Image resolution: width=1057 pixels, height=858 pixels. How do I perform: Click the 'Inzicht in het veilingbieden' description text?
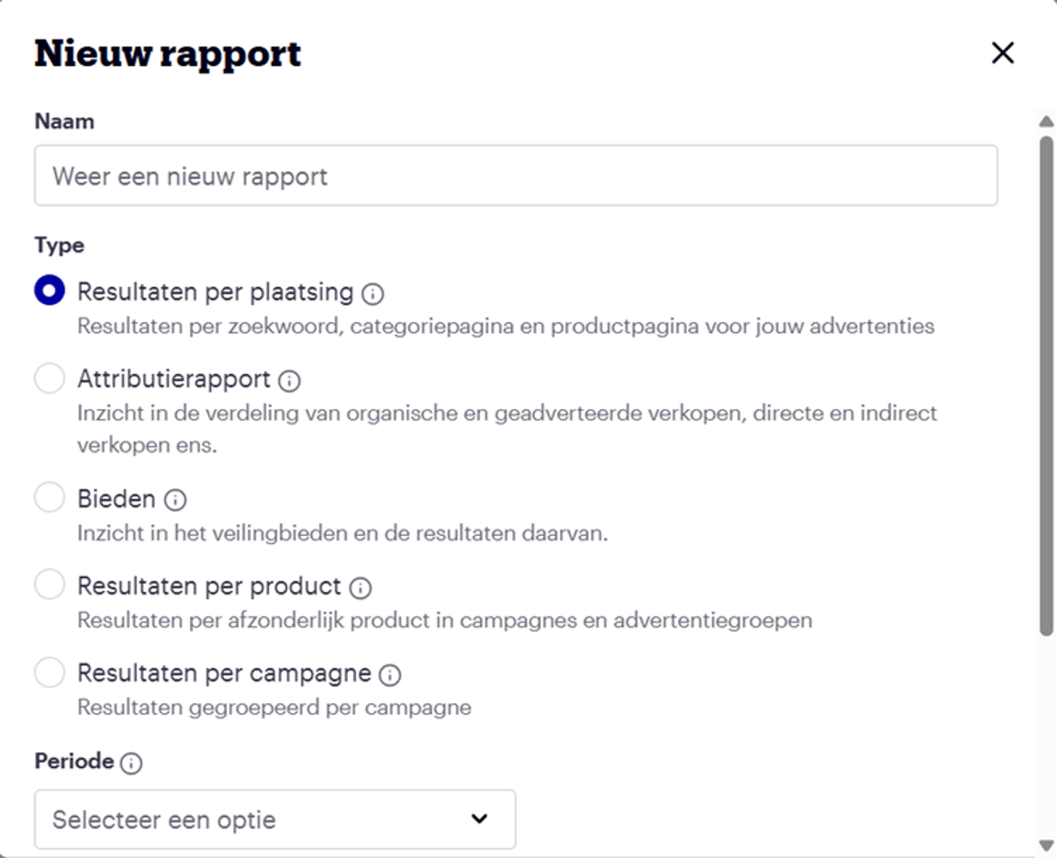click(342, 533)
